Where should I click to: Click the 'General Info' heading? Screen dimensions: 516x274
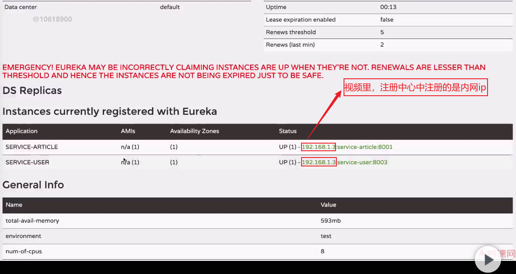click(33, 185)
